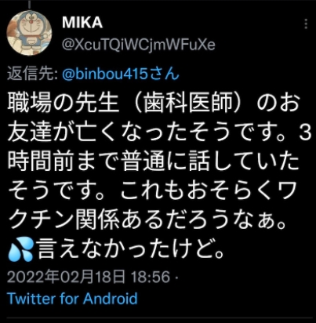Click the text 言えなかったけど
The image size is (316, 323).
click(130, 250)
